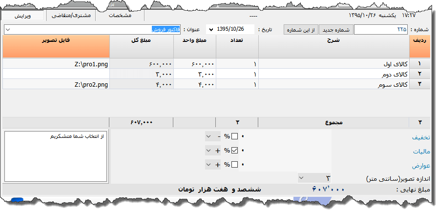Click the مالیات amount field
Image resolution: width=436 pixels, height=210 pixels.
(x=285, y=151)
